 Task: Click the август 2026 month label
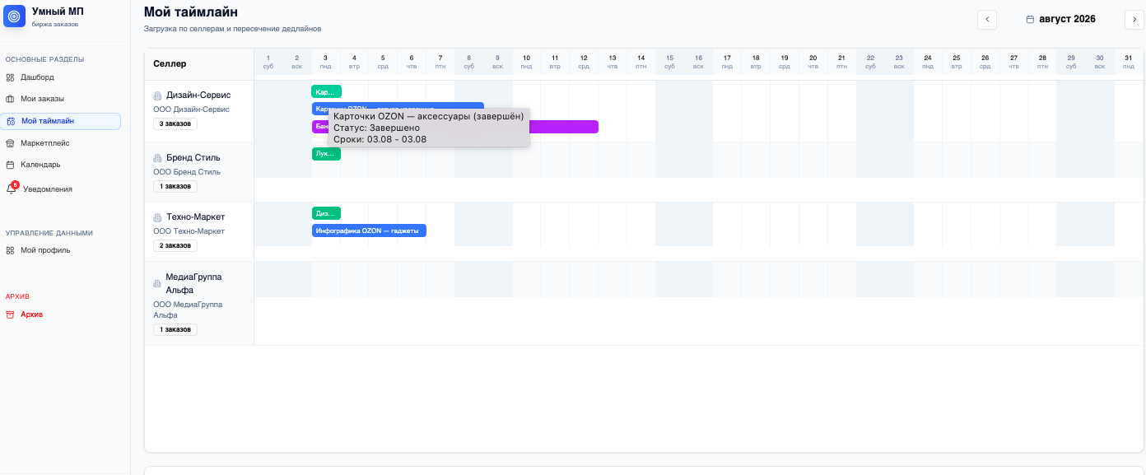point(1067,19)
